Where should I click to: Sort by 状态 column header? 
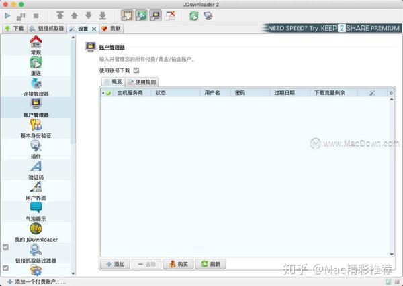tap(176, 93)
